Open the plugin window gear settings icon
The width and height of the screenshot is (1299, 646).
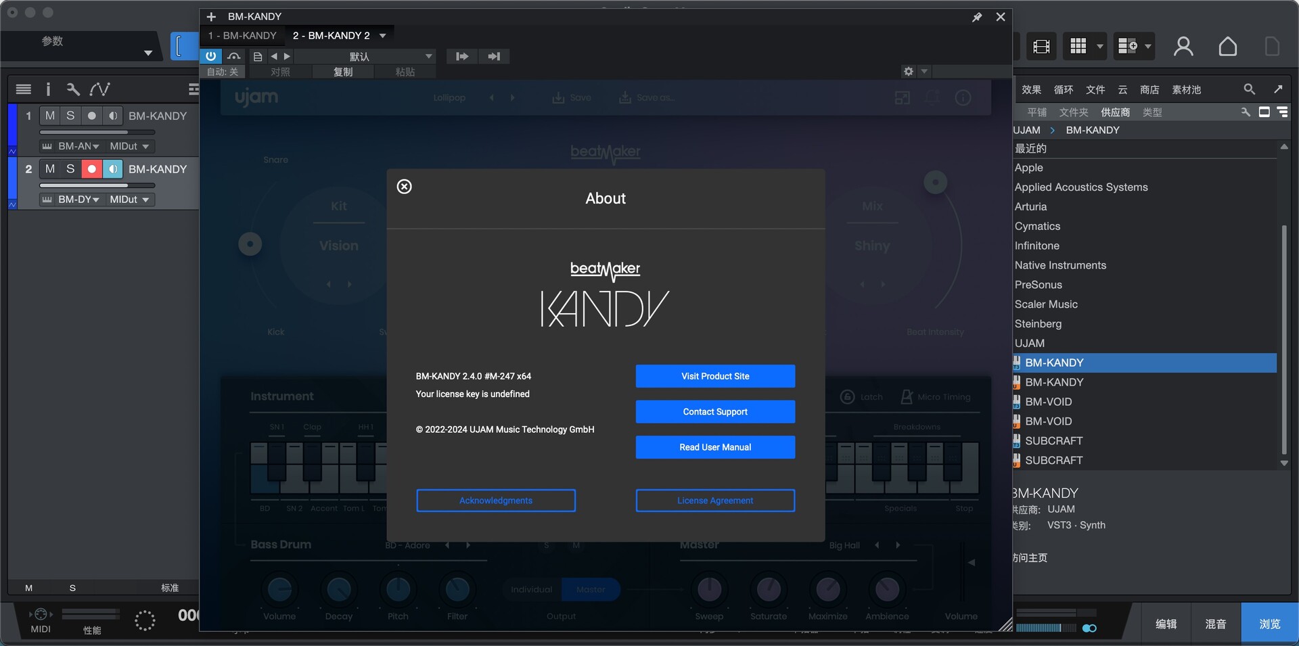coord(909,72)
